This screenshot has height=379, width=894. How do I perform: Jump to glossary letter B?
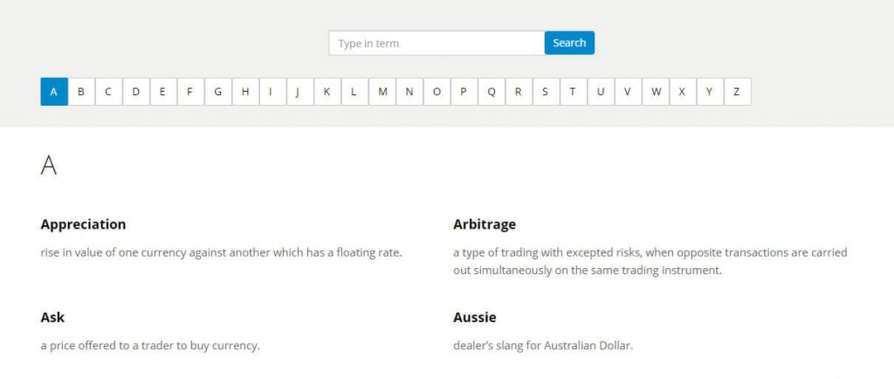pos(81,92)
